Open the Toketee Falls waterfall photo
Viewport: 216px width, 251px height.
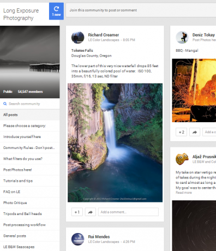pos(115,143)
